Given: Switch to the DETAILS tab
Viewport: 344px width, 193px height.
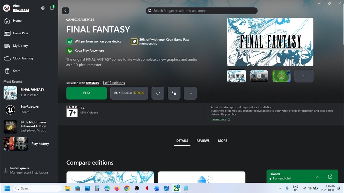Looking at the screenshot, I should (182, 141).
